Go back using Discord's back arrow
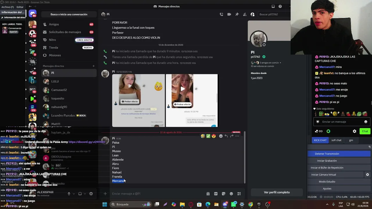 point(30,6)
